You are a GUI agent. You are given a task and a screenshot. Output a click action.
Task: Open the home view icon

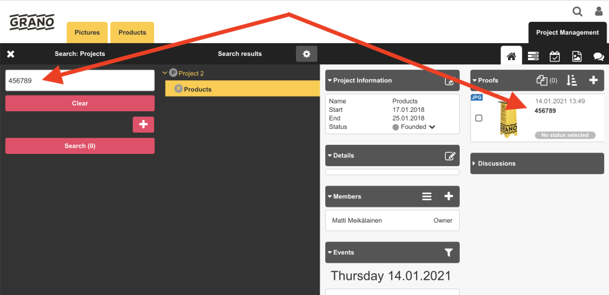(511, 56)
